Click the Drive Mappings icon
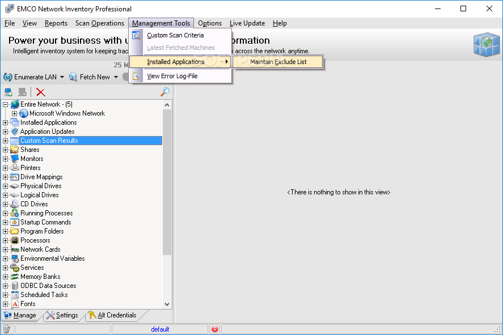 14,177
